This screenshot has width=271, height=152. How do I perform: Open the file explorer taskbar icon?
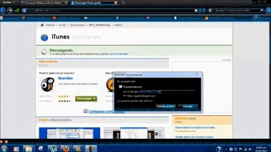(x=28, y=149)
